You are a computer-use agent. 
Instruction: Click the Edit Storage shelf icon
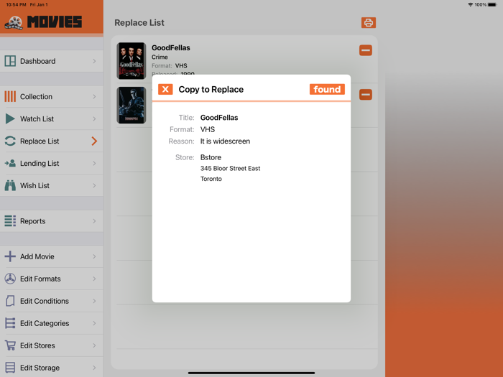pyautogui.click(x=10, y=368)
